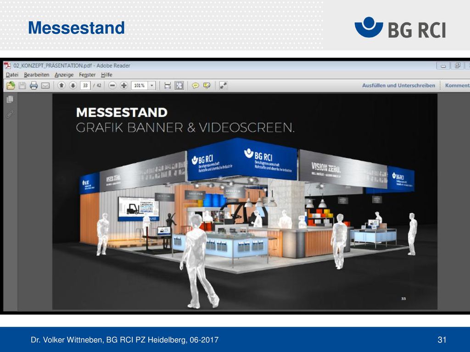This screenshot has width=470, height=352.
Task: Toggle the fit full page view icon
Action: point(179,86)
